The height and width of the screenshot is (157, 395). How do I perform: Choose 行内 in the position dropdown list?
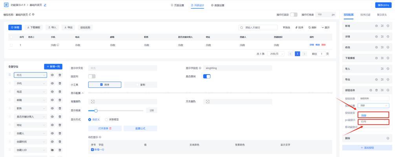[373, 122]
